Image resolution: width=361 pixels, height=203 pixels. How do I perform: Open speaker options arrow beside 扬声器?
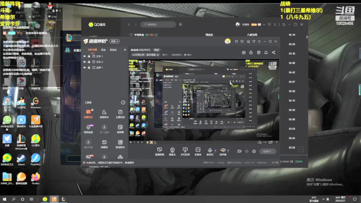click(x=228, y=151)
